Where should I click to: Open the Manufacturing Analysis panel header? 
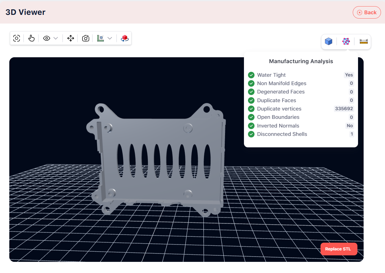tap(301, 61)
